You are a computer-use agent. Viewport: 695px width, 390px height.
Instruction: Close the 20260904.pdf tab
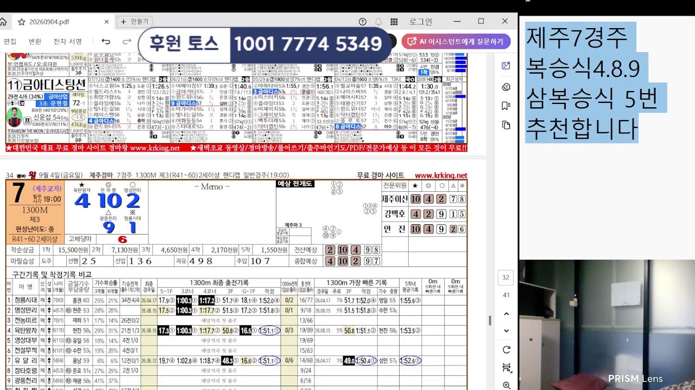[106, 22]
